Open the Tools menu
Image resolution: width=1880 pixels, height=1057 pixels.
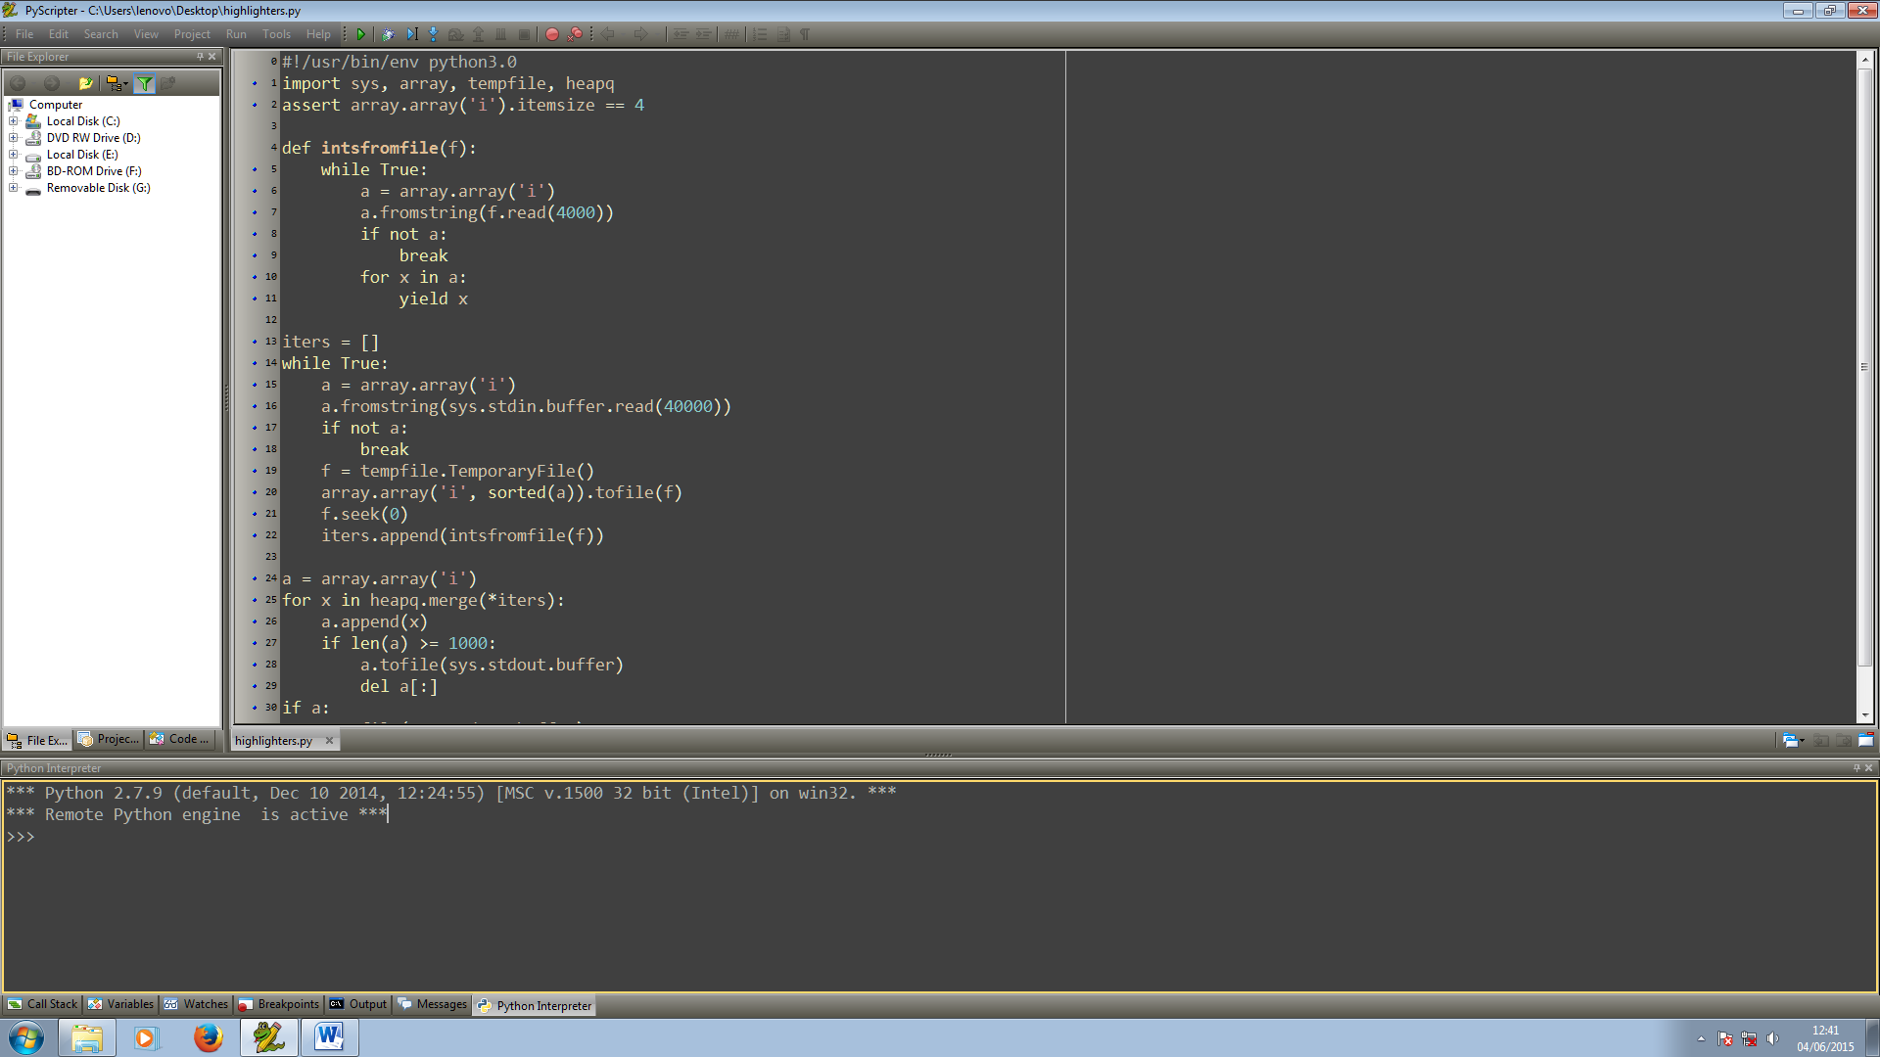point(276,34)
